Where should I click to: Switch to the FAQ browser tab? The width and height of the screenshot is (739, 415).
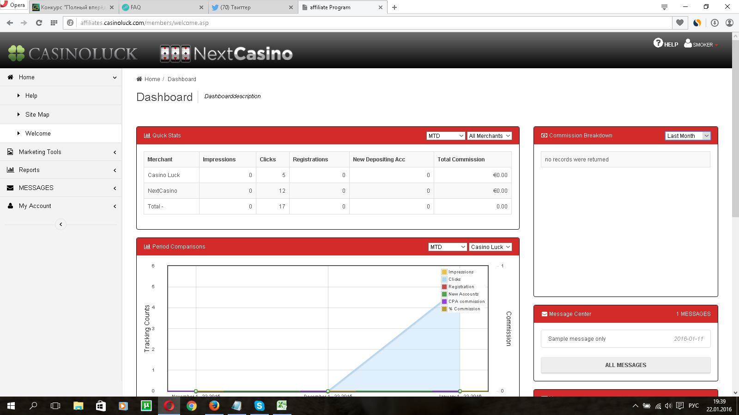[162, 7]
